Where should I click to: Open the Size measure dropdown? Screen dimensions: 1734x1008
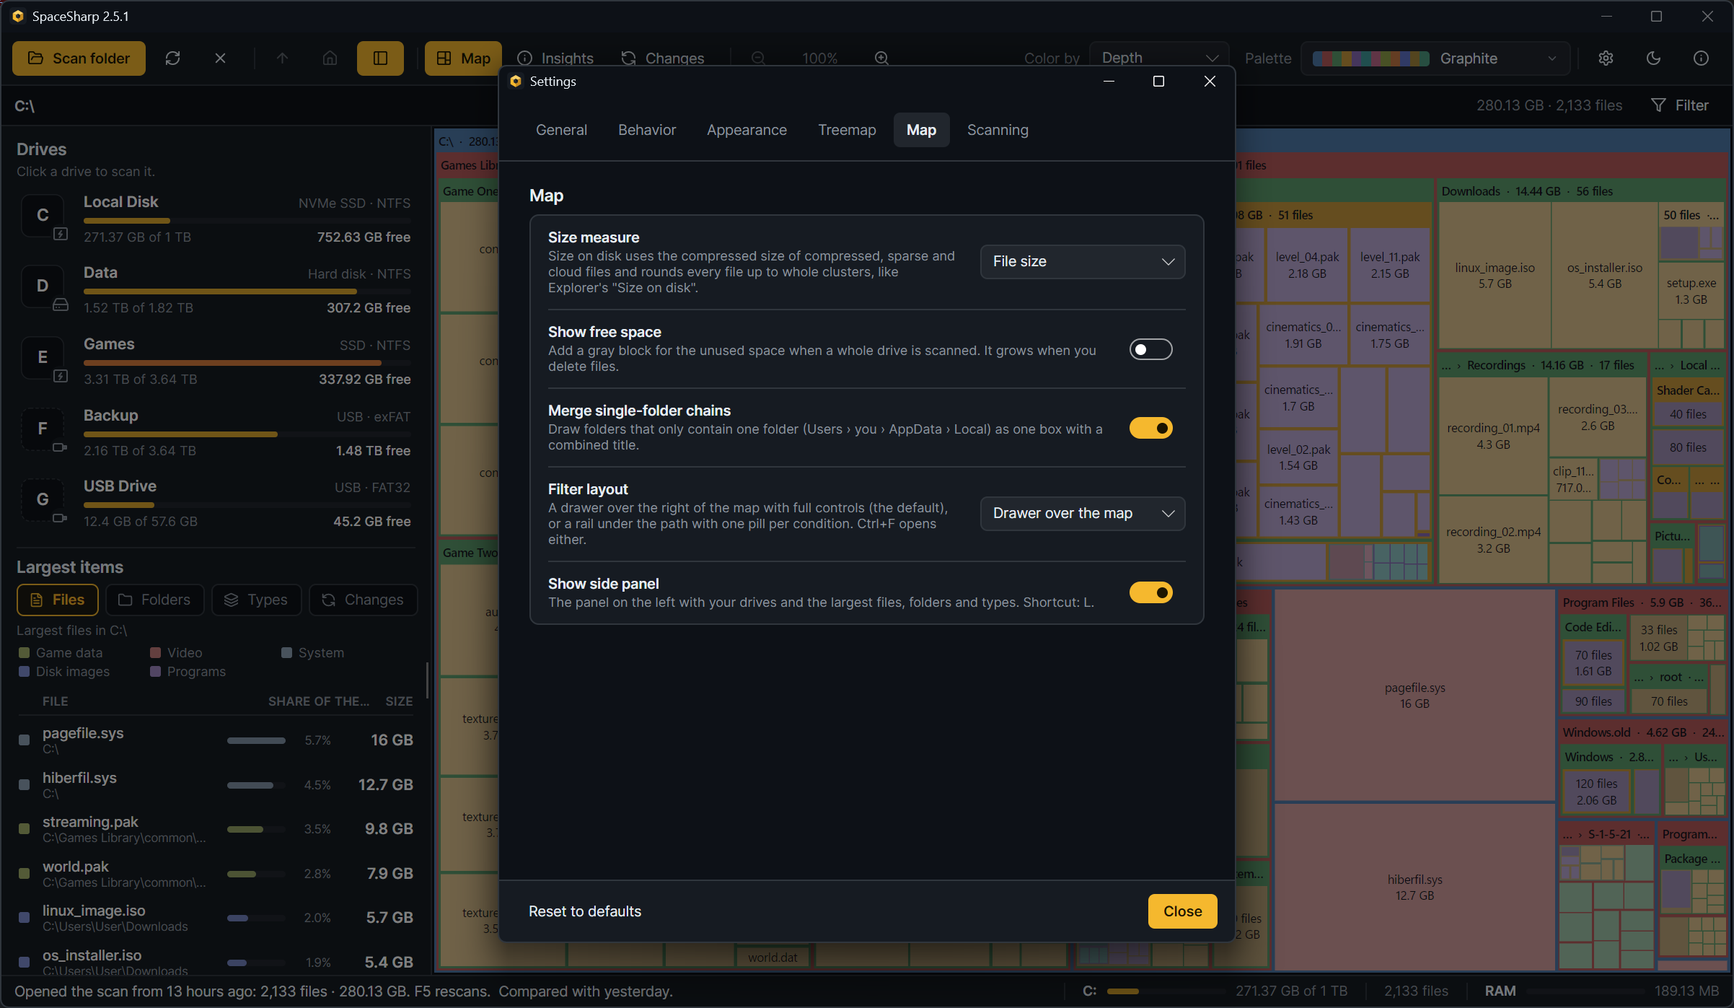tap(1082, 262)
